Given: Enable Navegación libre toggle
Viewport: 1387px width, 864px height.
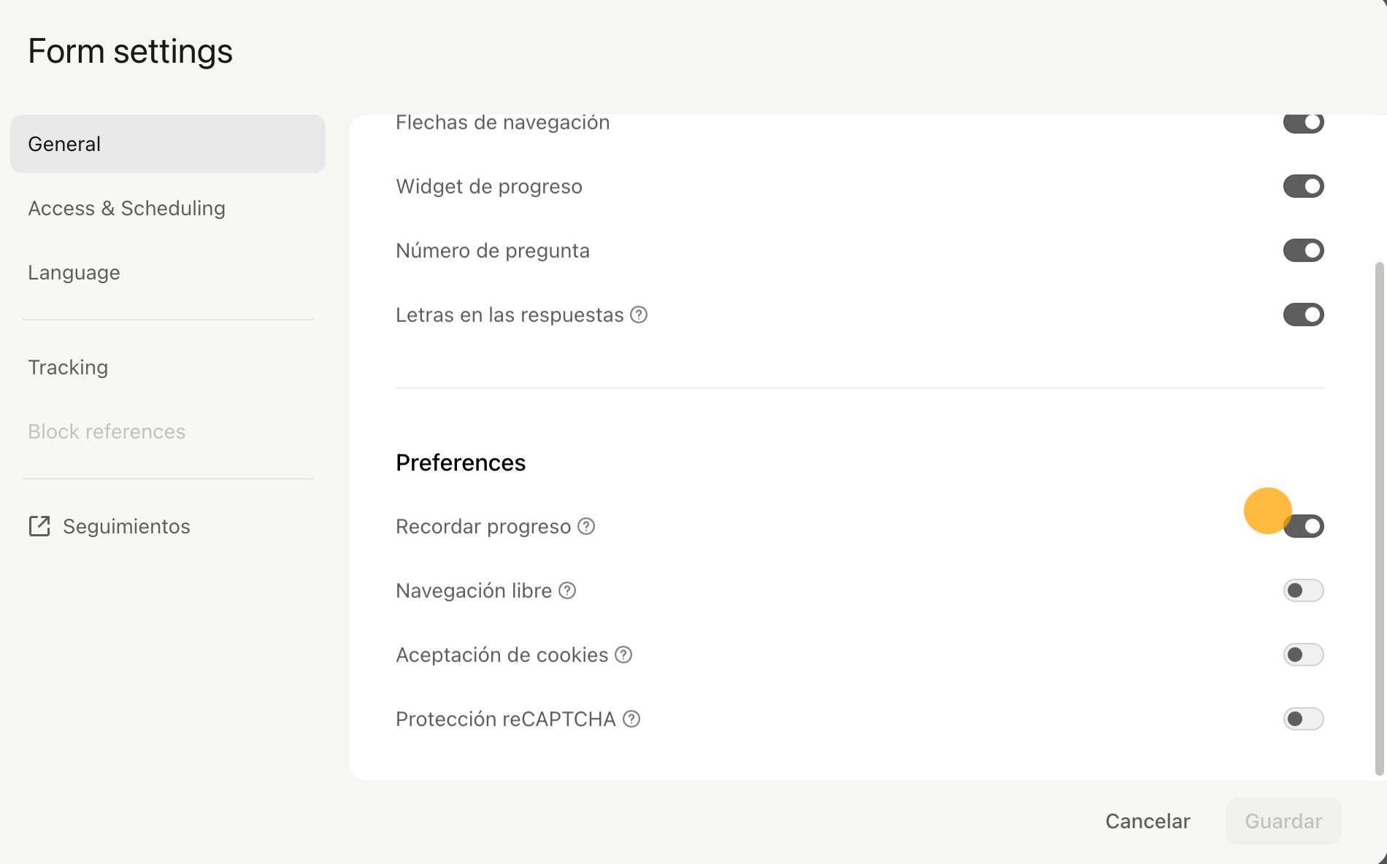Looking at the screenshot, I should click(1303, 590).
